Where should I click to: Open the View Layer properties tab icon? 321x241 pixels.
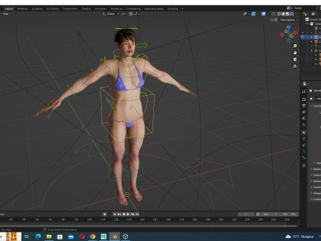304,112
